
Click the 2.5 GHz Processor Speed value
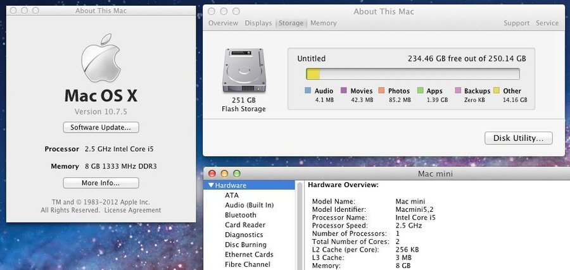pyautogui.click(x=408, y=225)
